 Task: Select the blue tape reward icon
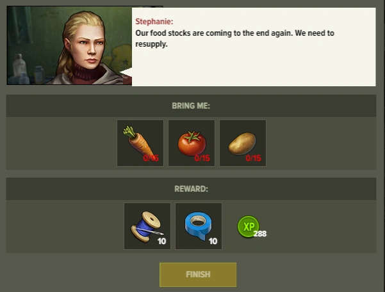[x=199, y=226]
